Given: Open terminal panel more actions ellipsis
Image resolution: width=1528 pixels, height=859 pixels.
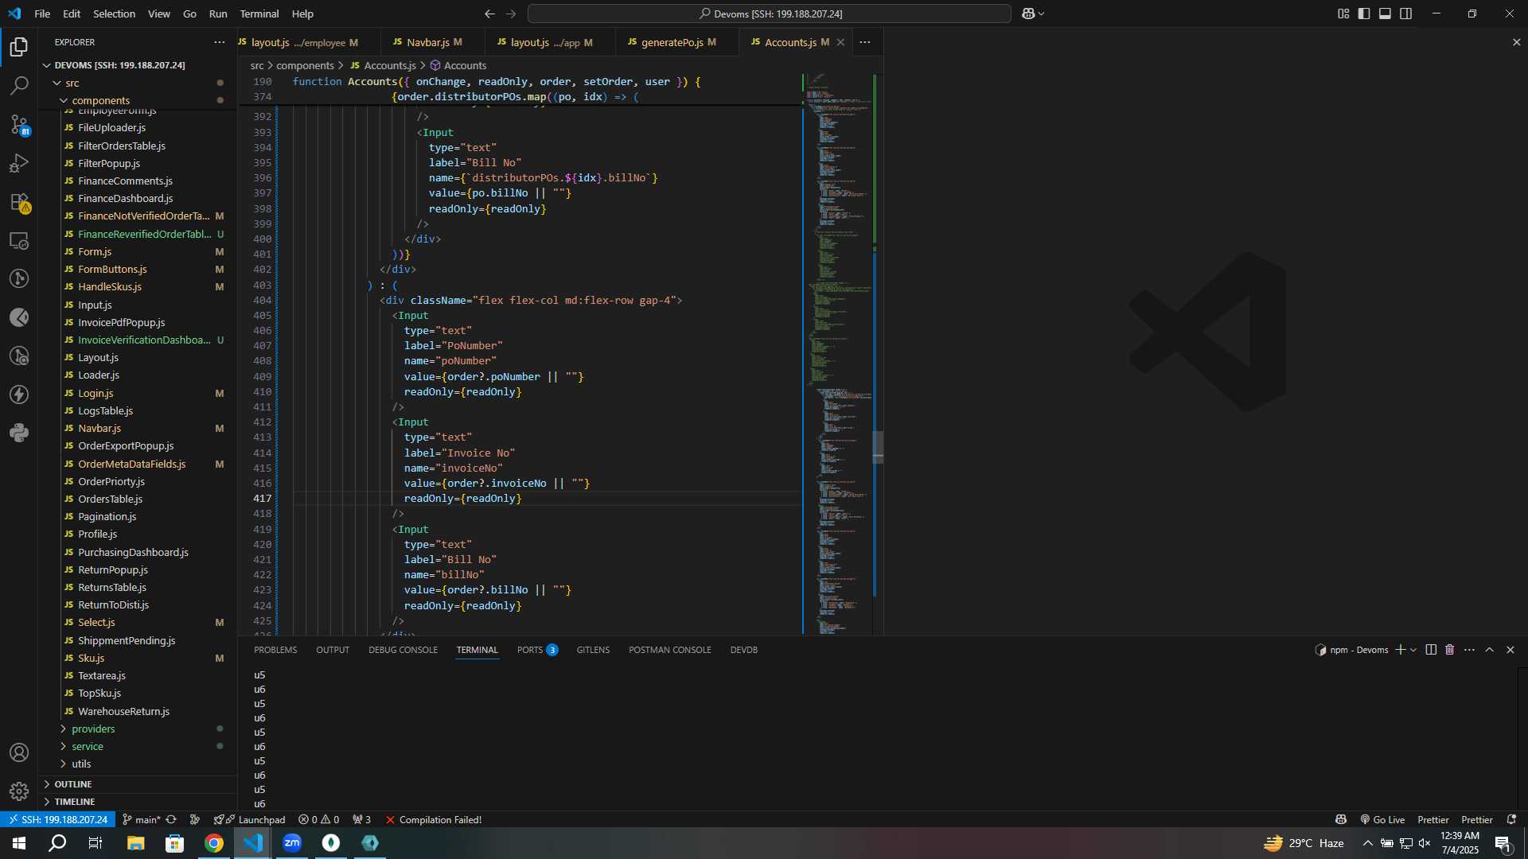Looking at the screenshot, I should [x=1469, y=650].
